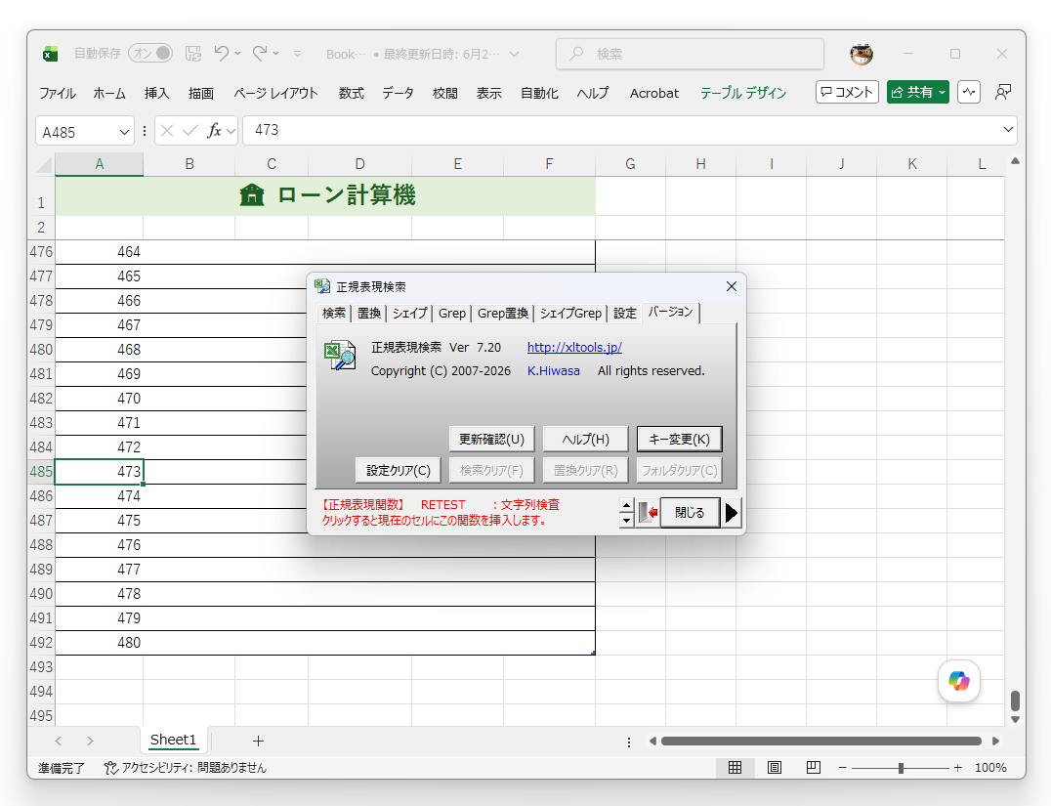Customize the Quick Access Toolbar
Screen dimensions: 1051x806
[298, 54]
